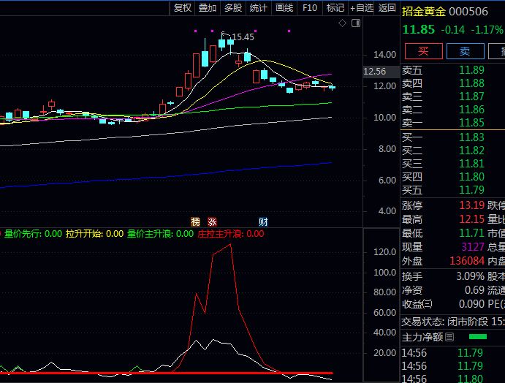
Task: Click the 榜 marker on the timeline
Action: [x=195, y=221]
